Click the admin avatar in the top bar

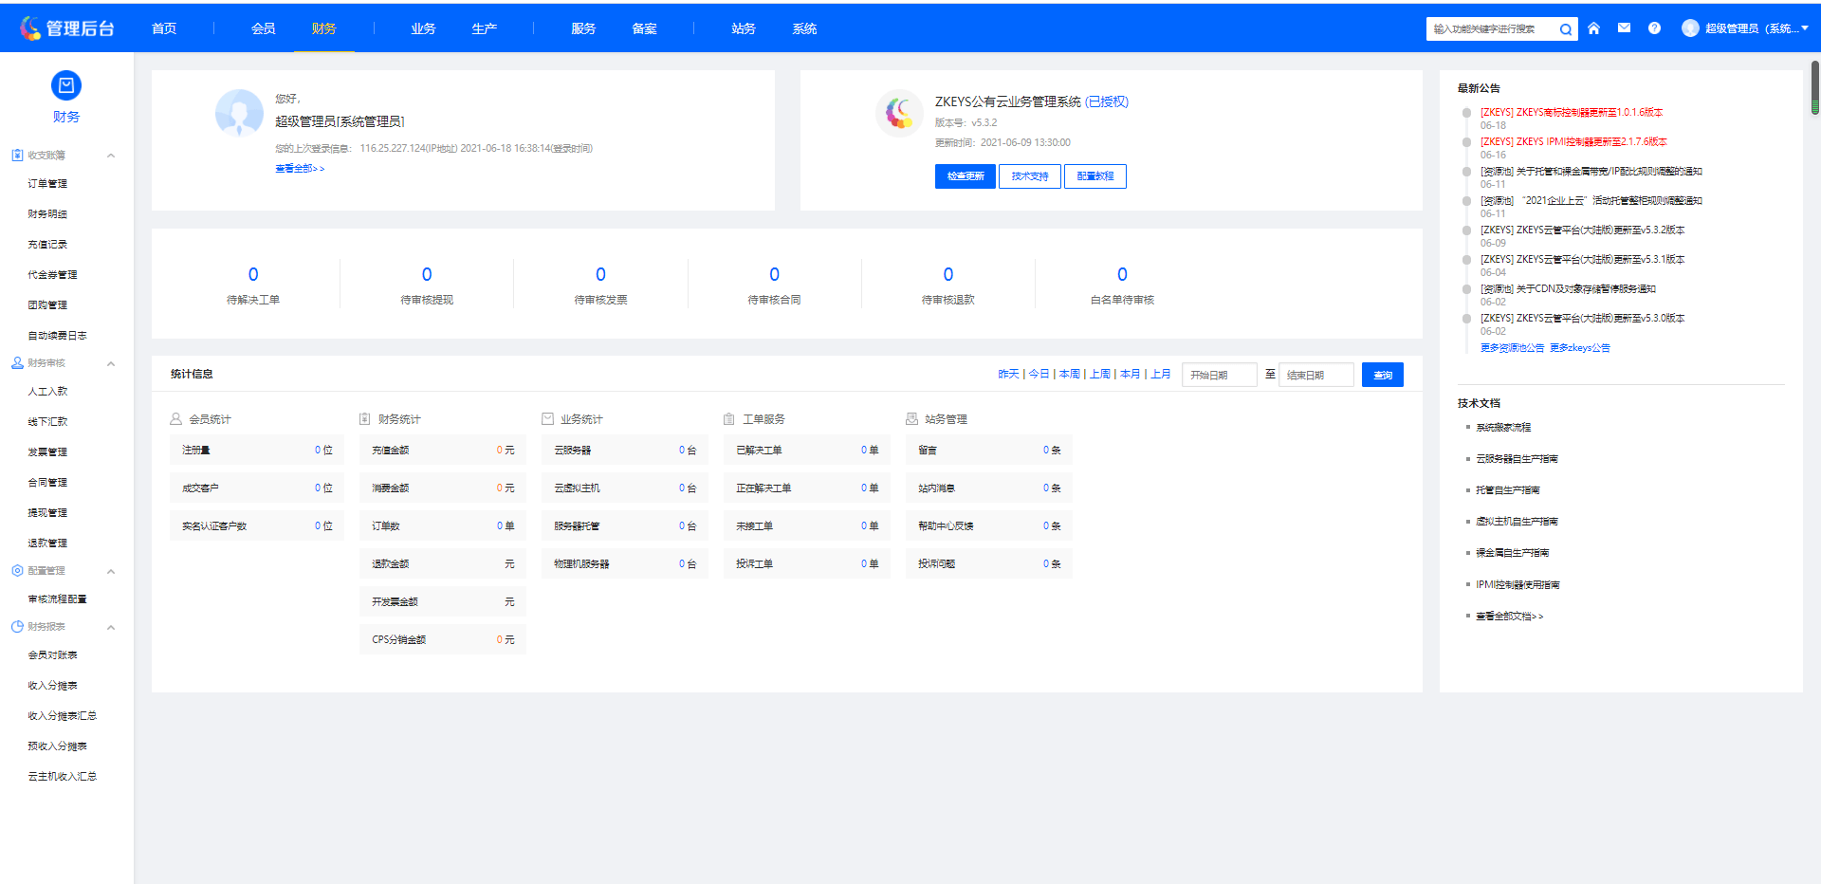coord(1690,28)
